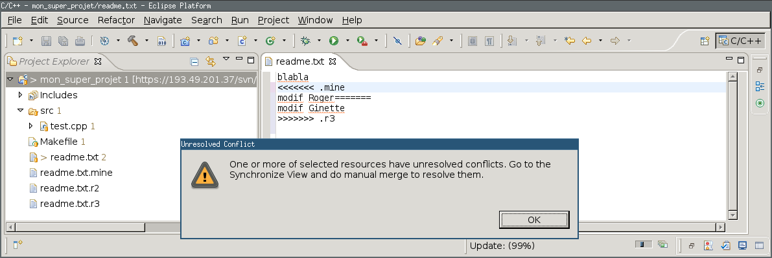Viewport: 772px width, 258px height.
Task: Select readme.txt.r2 in Project Explorer
Action: (x=65, y=188)
